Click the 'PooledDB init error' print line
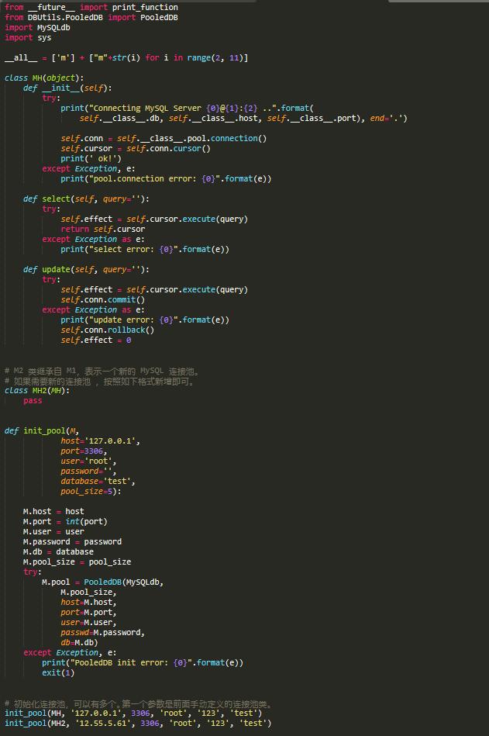Viewport: 489px width, 736px height. click(143, 663)
